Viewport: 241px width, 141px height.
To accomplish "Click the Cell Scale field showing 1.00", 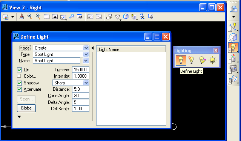I will pos(81,109).
